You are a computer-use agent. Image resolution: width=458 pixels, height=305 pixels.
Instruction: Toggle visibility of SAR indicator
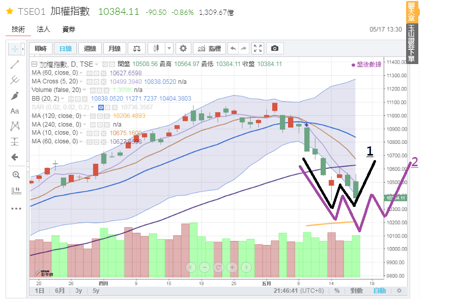click(x=101, y=107)
